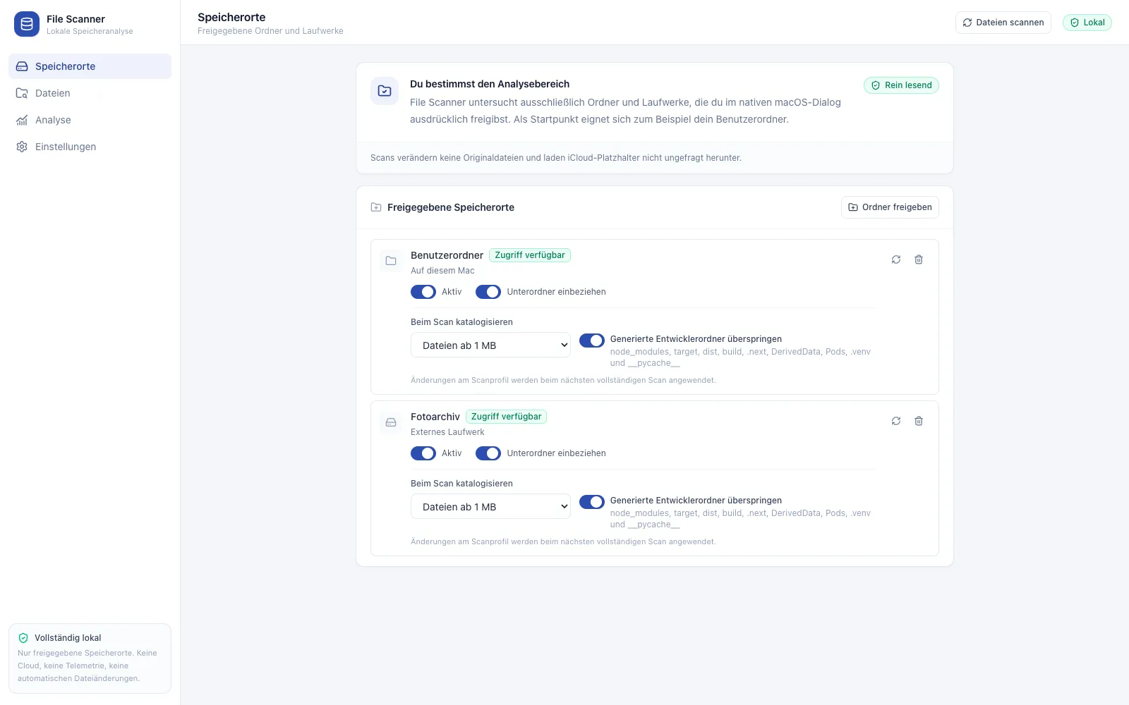This screenshot has width=1129, height=705.
Task: Click the Fotoarchiv drive icon
Action: tap(391, 422)
